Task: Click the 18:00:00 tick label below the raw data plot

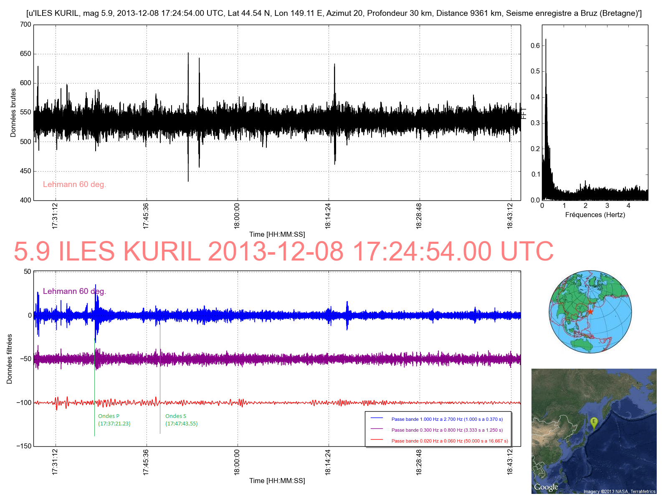Action: tap(237, 216)
